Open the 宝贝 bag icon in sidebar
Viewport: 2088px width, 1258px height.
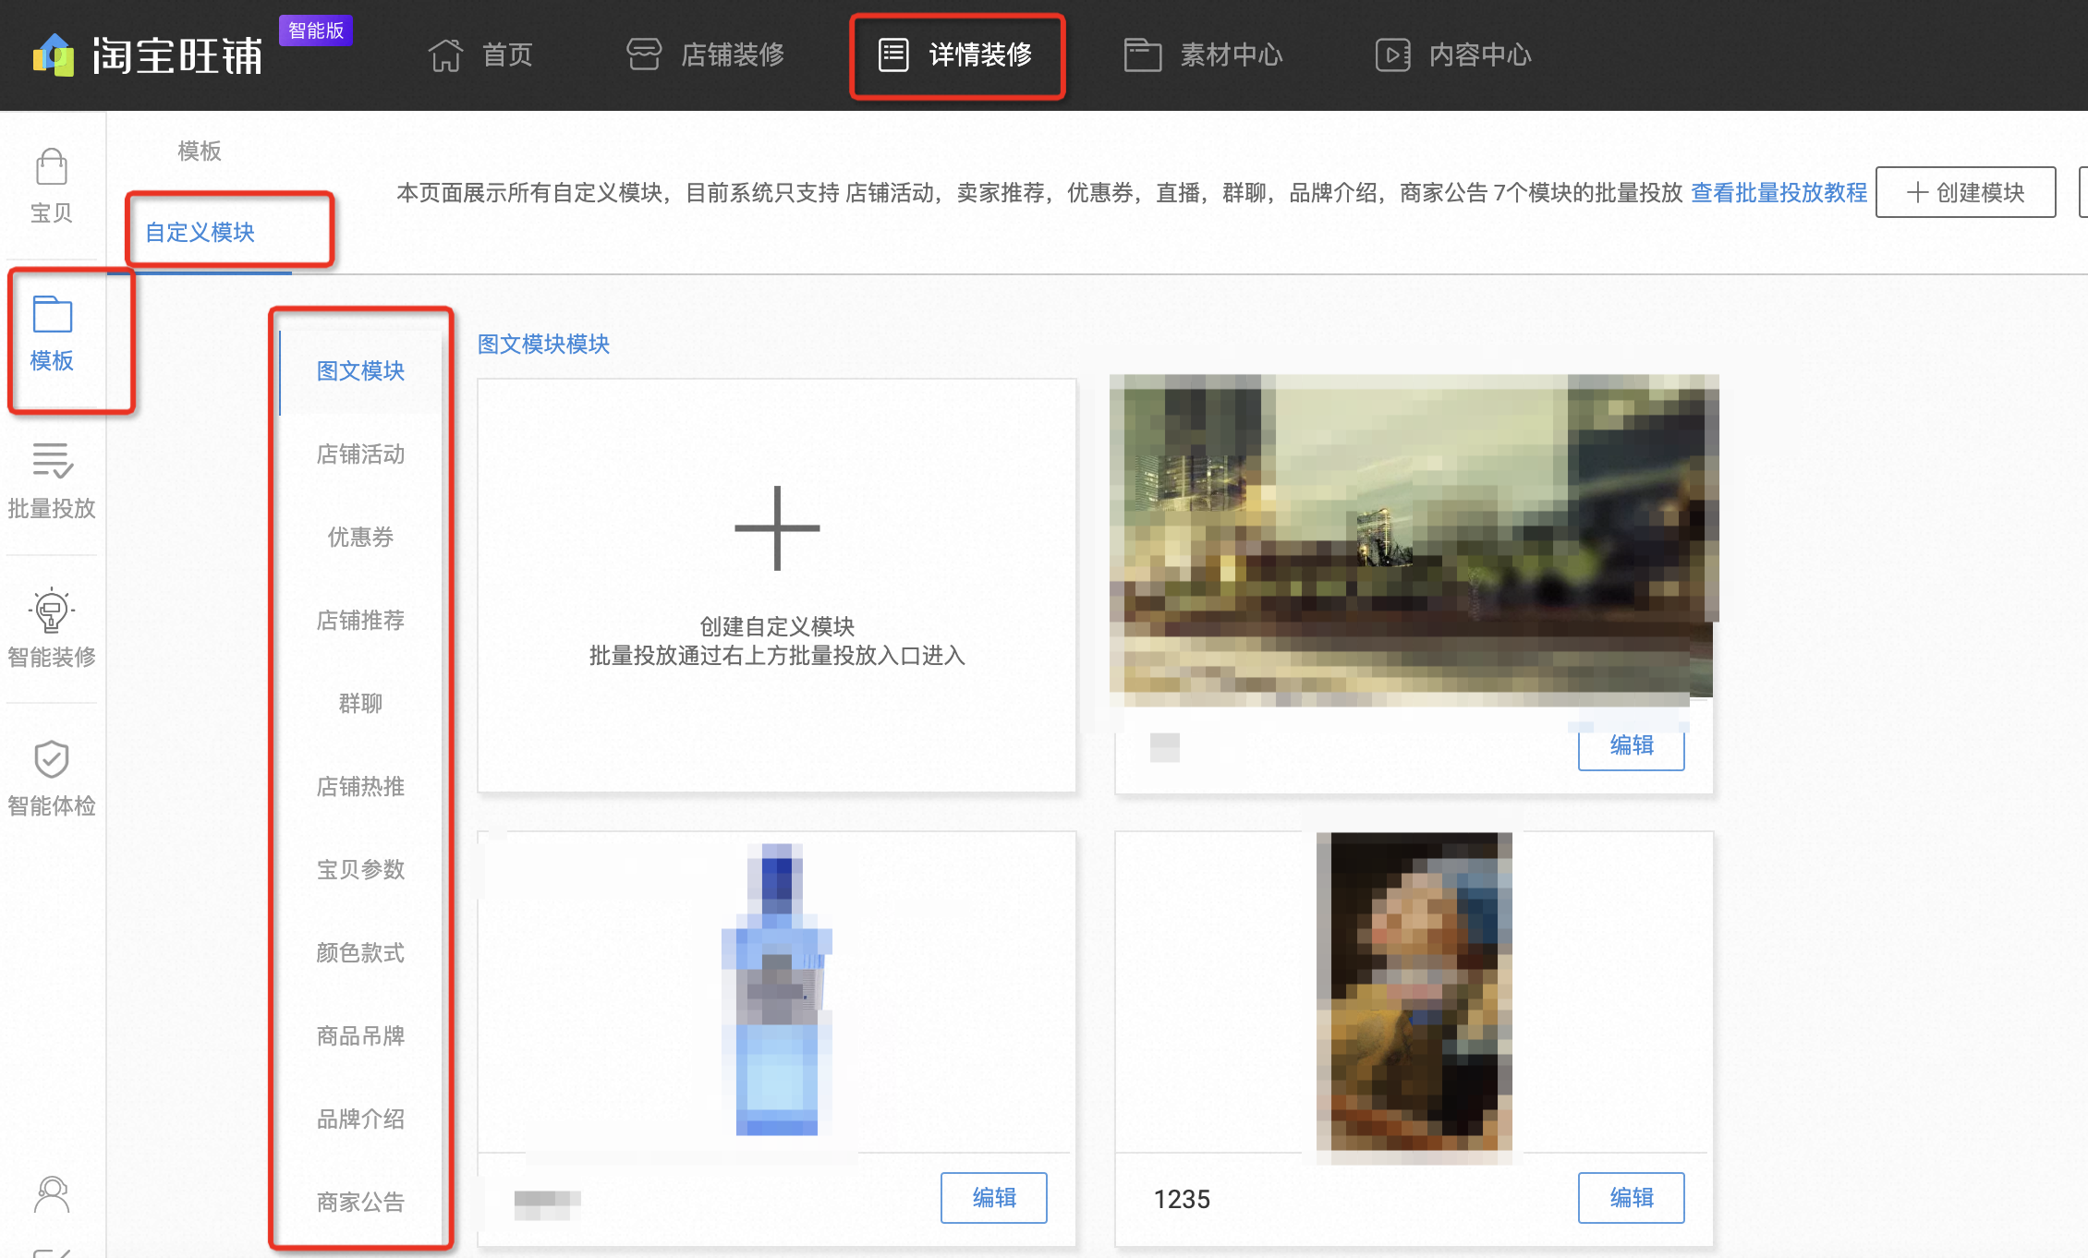[52, 167]
